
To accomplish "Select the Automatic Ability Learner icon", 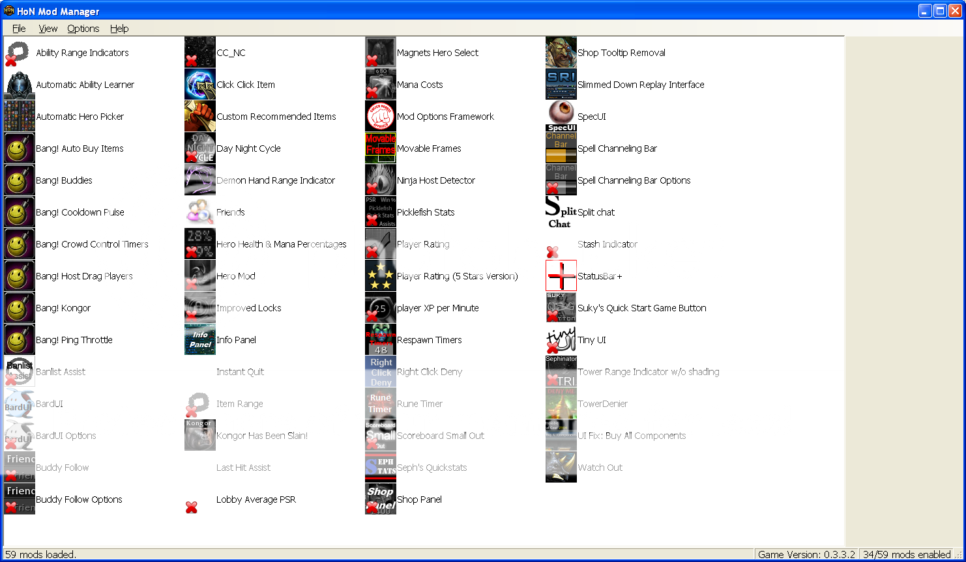I will pyautogui.click(x=20, y=85).
